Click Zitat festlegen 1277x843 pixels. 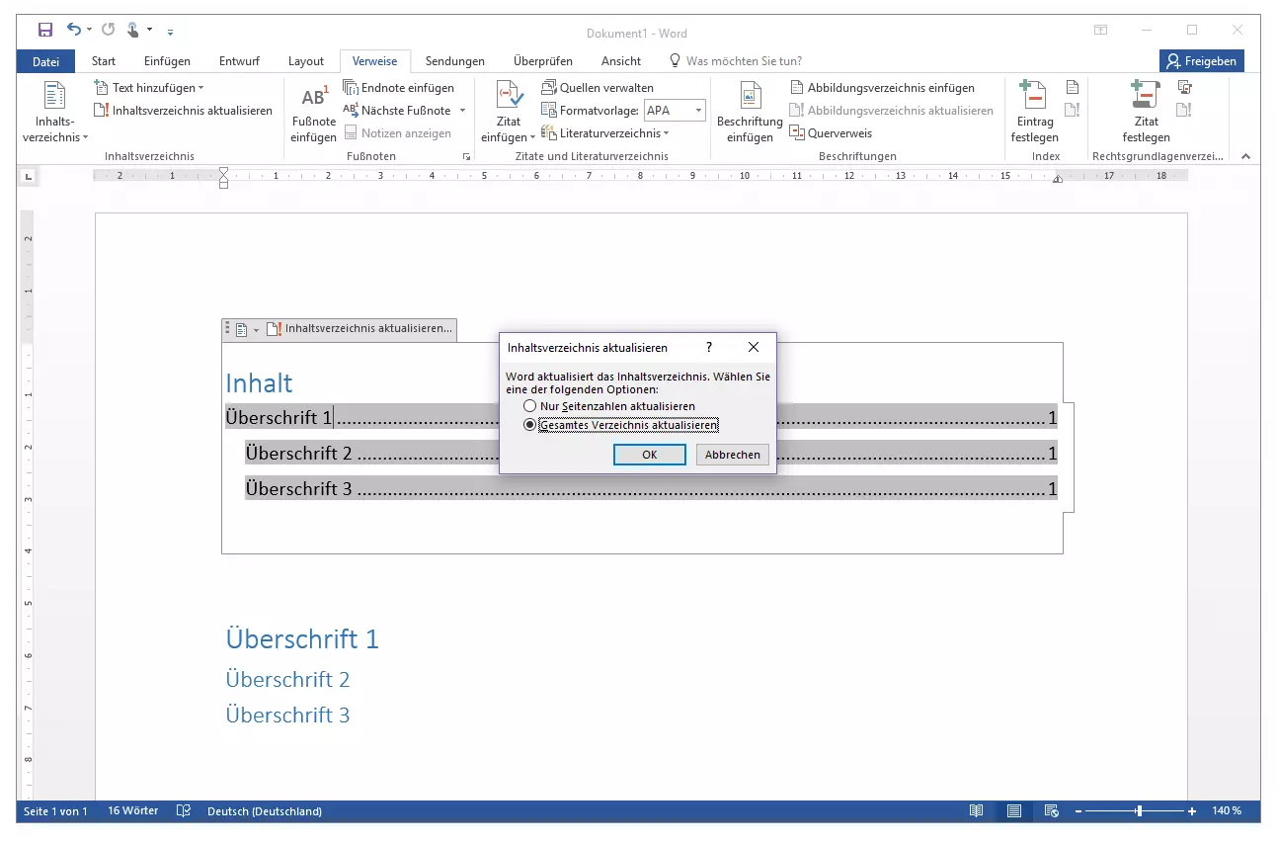1146,113
